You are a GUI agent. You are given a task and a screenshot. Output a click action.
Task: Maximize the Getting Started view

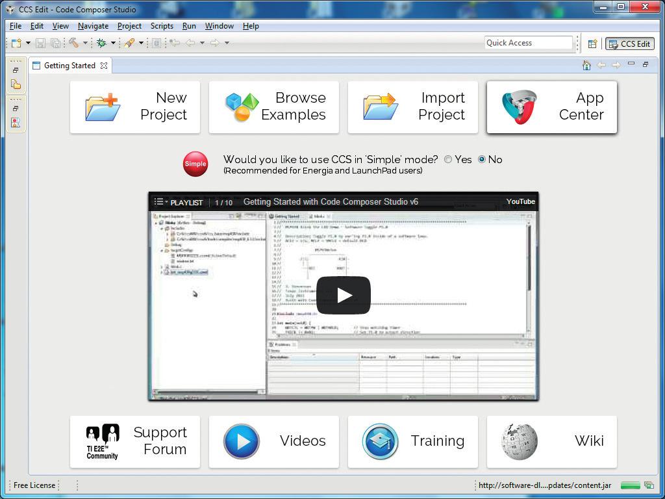coord(646,64)
